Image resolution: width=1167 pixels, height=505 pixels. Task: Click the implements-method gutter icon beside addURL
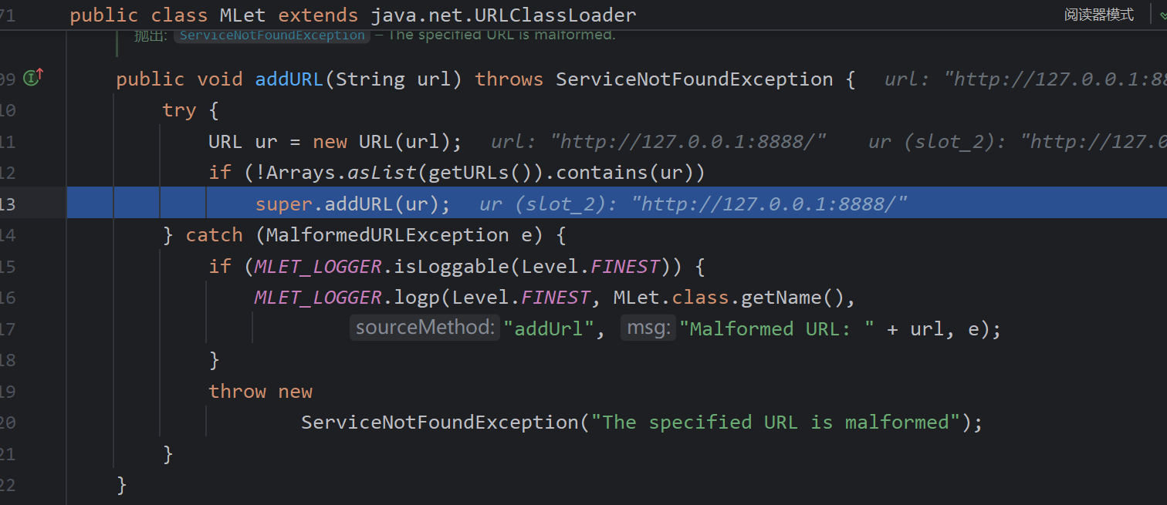(32, 78)
